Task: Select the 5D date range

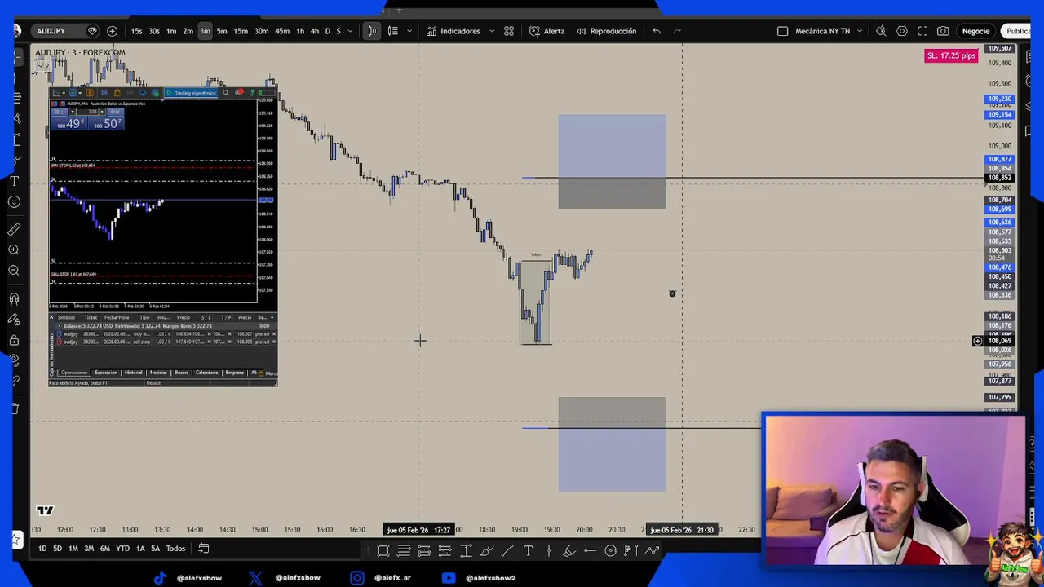Action: coord(57,549)
